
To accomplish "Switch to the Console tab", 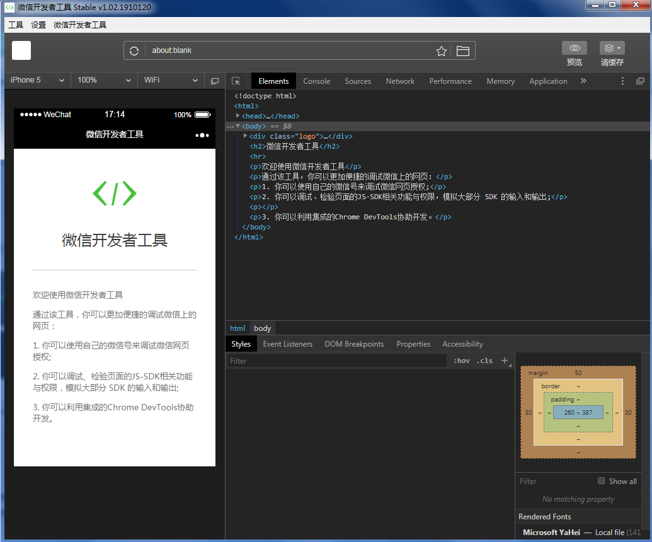I will click(x=316, y=81).
